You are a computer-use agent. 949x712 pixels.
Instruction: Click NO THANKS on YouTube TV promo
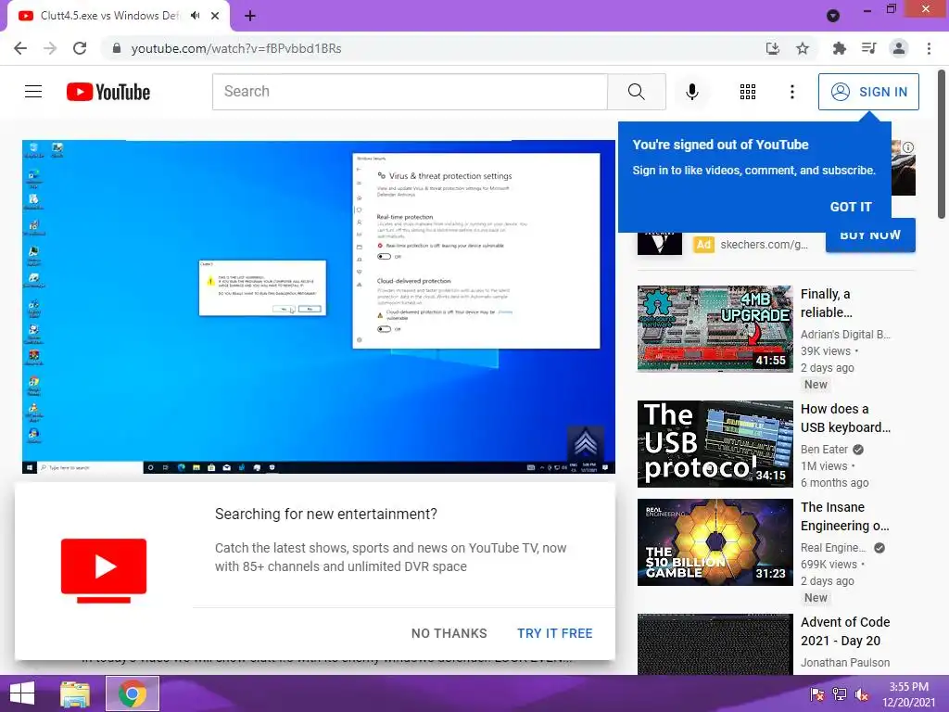click(x=449, y=633)
